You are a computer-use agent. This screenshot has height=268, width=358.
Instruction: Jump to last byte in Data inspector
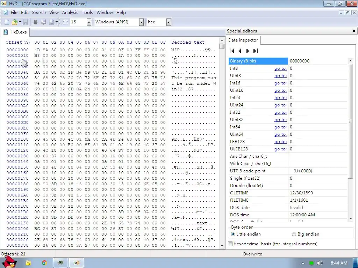[x=256, y=51]
